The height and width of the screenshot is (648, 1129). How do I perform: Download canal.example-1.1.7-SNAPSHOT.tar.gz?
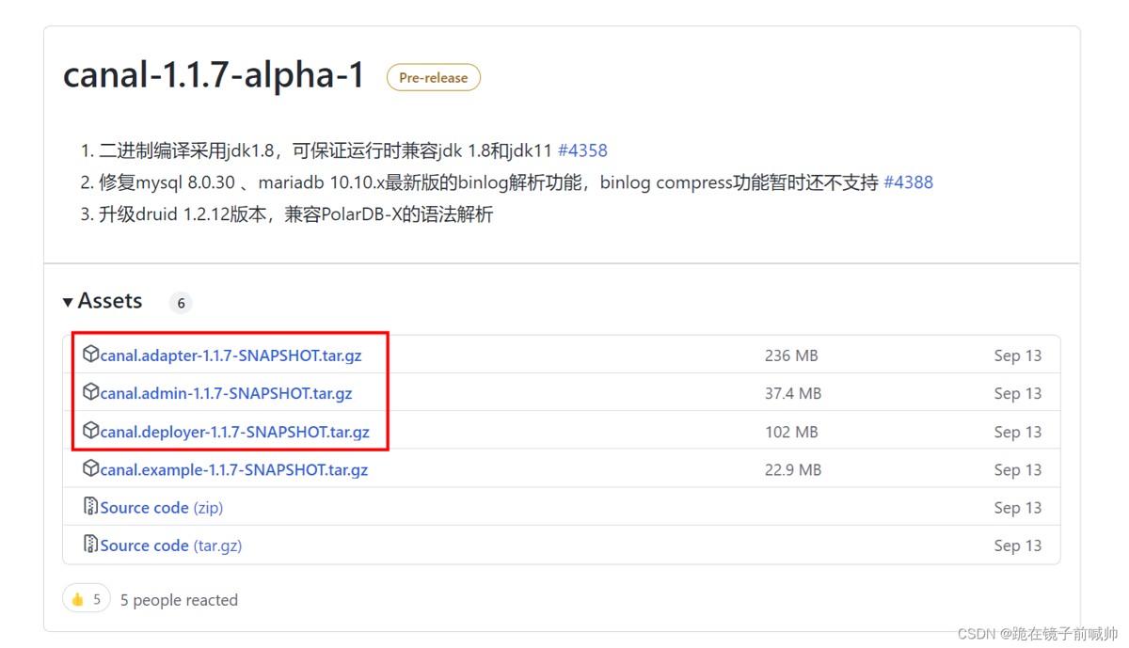[x=233, y=469]
